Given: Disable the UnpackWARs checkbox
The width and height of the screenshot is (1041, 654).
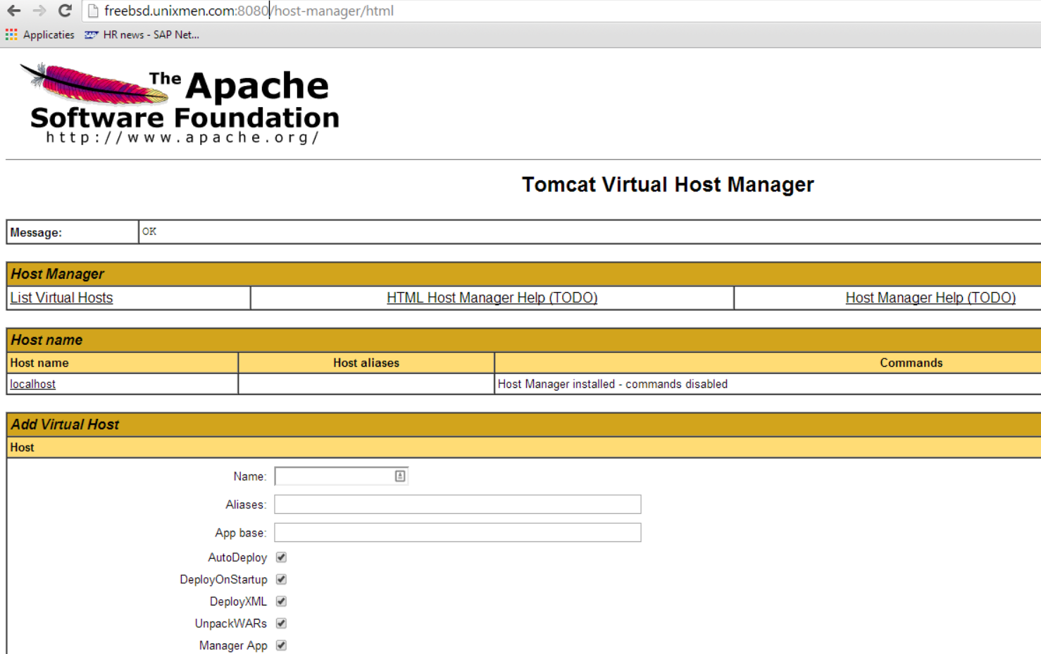Looking at the screenshot, I should [281, 623].
